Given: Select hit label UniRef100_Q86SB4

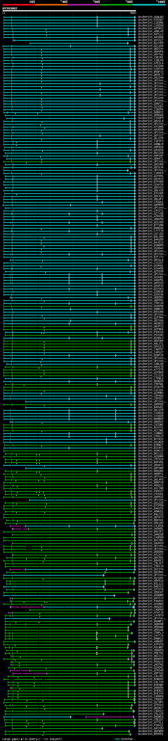Looking at the screenshot, I should coord(151,341).
